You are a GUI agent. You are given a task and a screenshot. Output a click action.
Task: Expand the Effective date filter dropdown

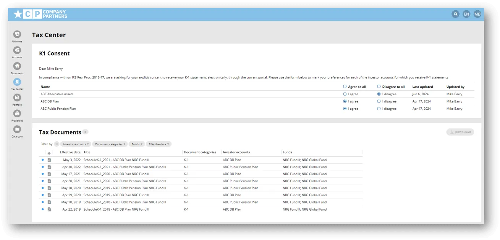pyautogui.click(x=159, y=144)
